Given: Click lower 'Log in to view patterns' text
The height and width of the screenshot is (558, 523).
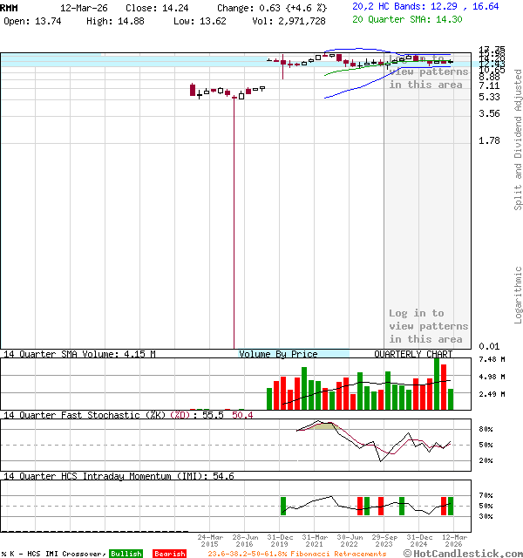Looking at the screenshot, I should pyautogui.click(x=428, y=326).
